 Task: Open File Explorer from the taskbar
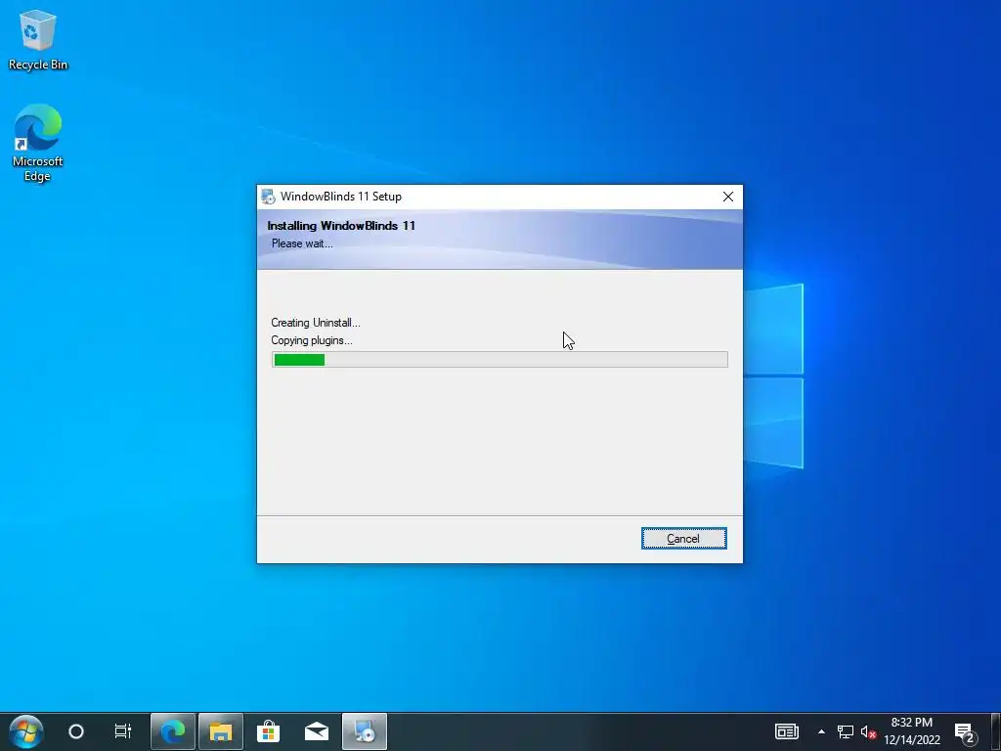(220, 731)
